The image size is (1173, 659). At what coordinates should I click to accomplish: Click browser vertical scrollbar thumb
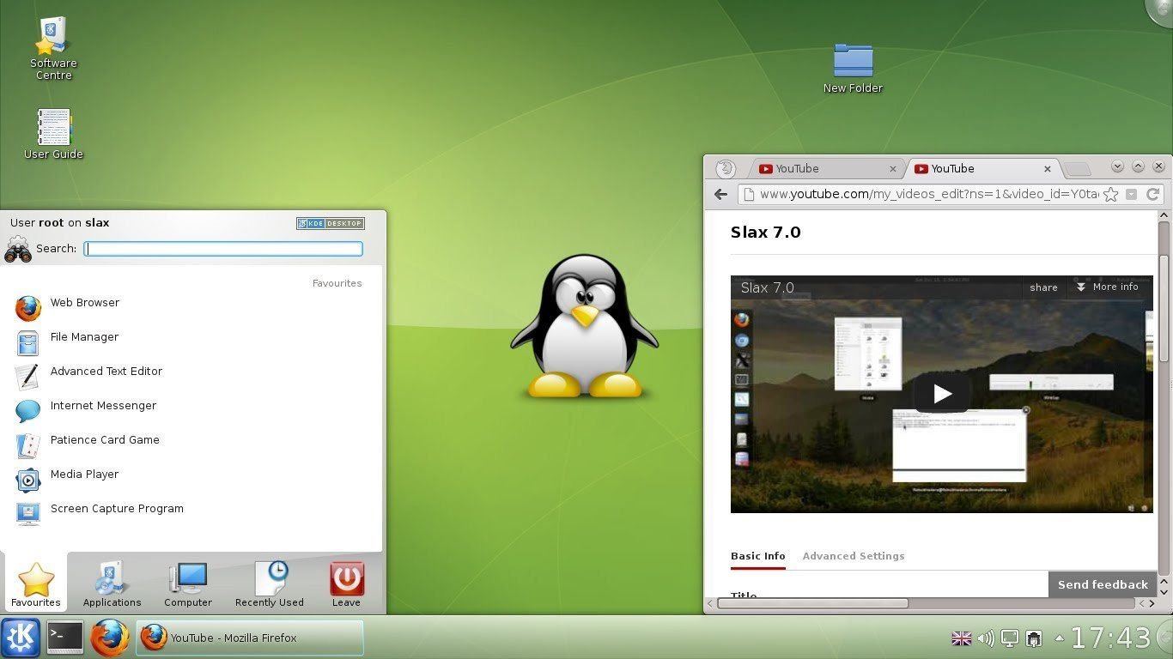click(x=1164, y=309)
